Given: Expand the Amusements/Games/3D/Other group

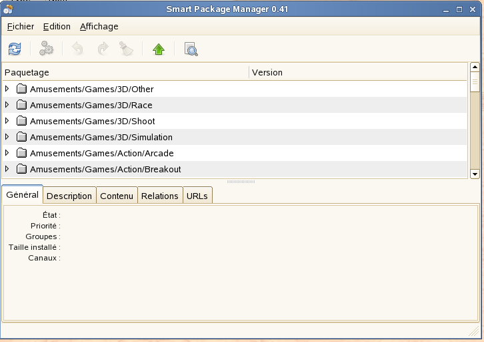Looking at the screenshot, I should [x=7, y=89].
